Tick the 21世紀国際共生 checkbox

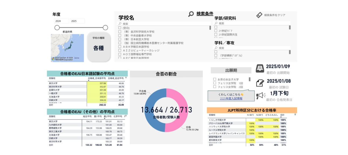216,35
